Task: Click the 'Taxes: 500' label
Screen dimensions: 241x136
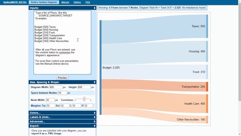Action: (x=198, y=26)
